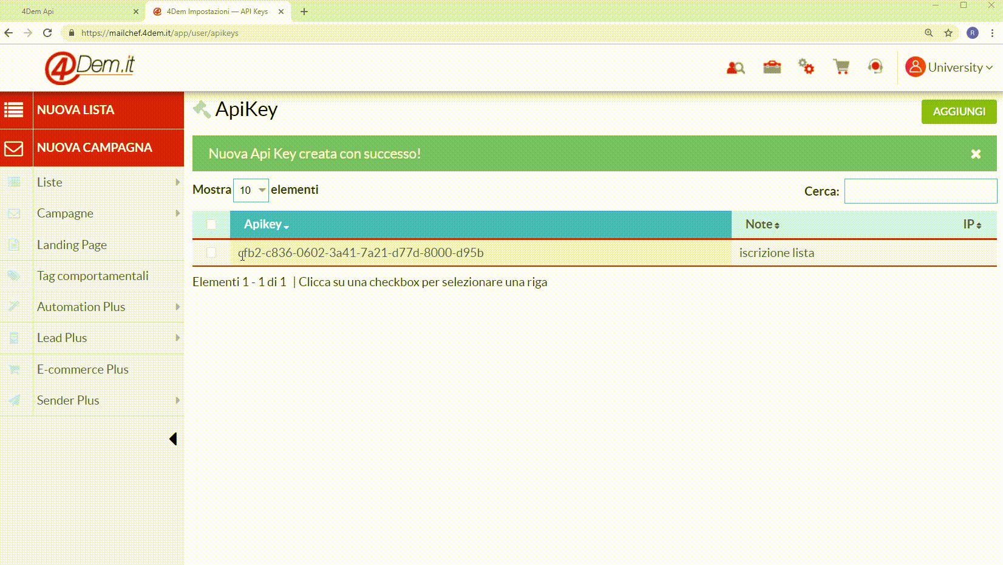Click the 'iscrizione lista' note cell
This screenshot has width=1003, height=565.
pyautogui.click(x=777, y=253)
